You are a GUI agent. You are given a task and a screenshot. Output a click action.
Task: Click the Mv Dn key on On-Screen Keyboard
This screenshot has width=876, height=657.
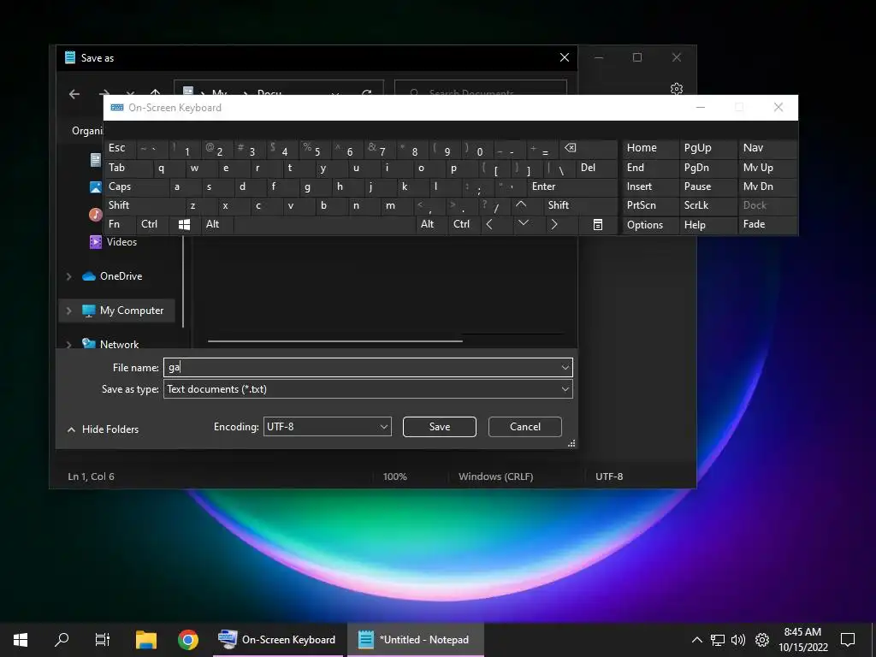coord(767,186)
